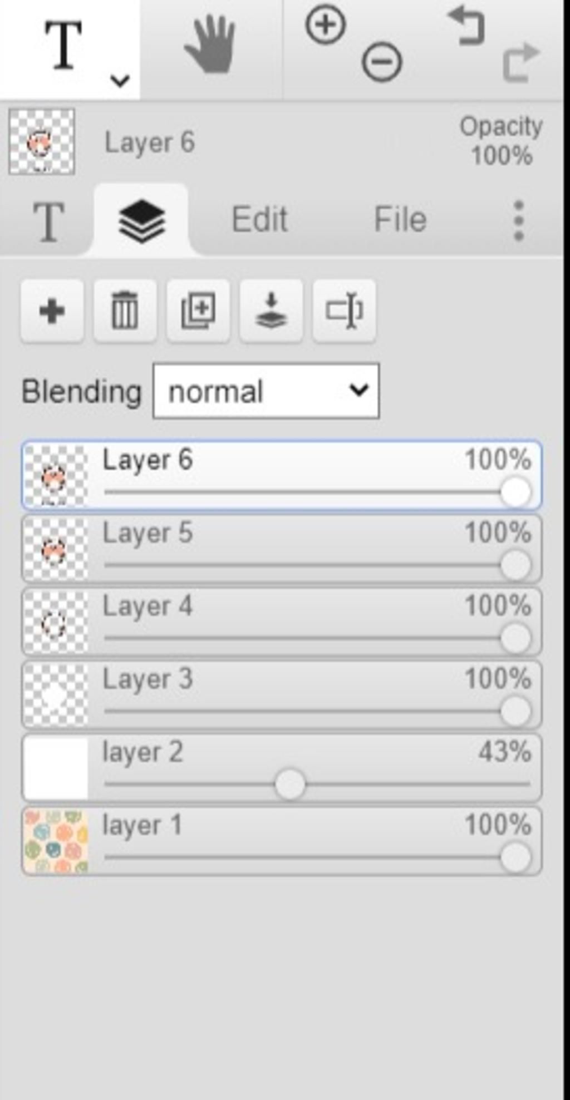
Task: Switch to the File tab
Action: pos(400,219)
